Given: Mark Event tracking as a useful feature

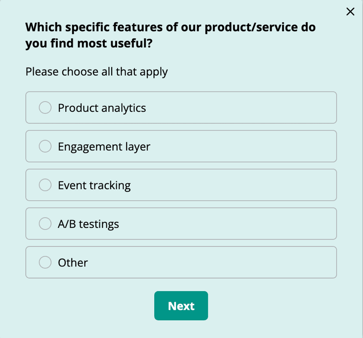Looking at the screenshot, I should tap(181, 185).
